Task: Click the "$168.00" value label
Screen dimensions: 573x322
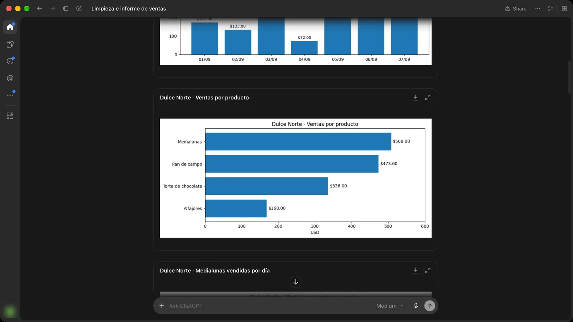Action: [277, 208]
